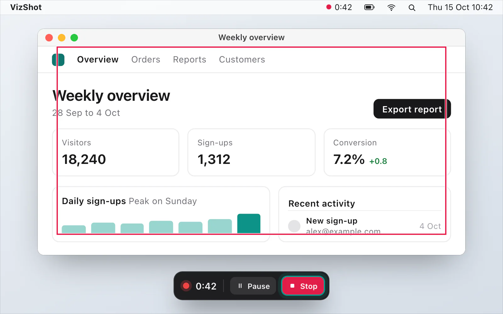Screen dimensions: 503x314
Task: Open the Reports tab
Action: [x=190, y=59]
